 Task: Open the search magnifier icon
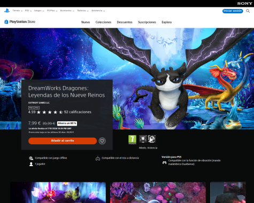[x=248, y=11]
